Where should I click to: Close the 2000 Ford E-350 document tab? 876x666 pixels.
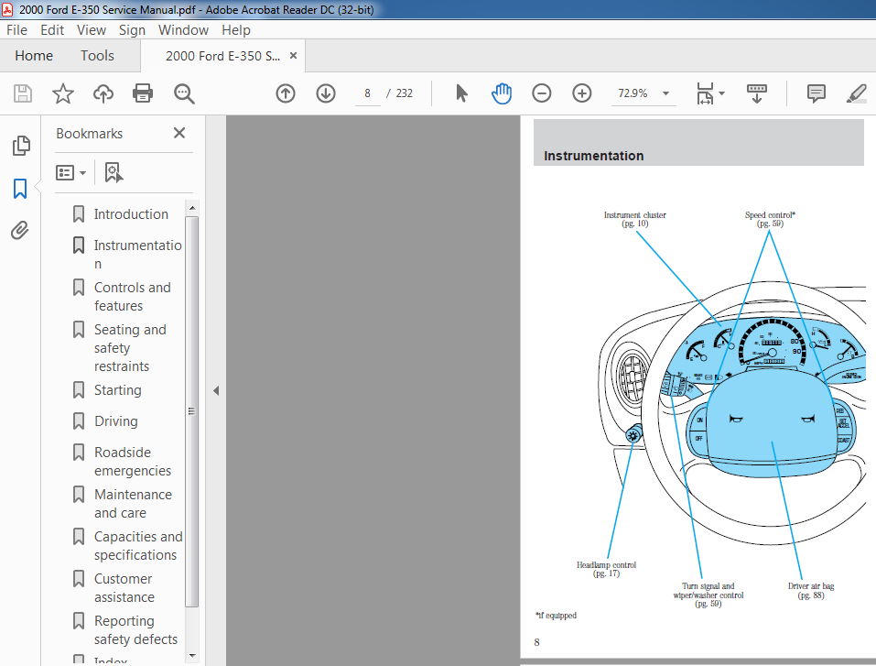point(293,55)
